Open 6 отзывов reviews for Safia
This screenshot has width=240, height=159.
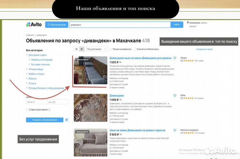pyautogui.click(x=199, y=98)
